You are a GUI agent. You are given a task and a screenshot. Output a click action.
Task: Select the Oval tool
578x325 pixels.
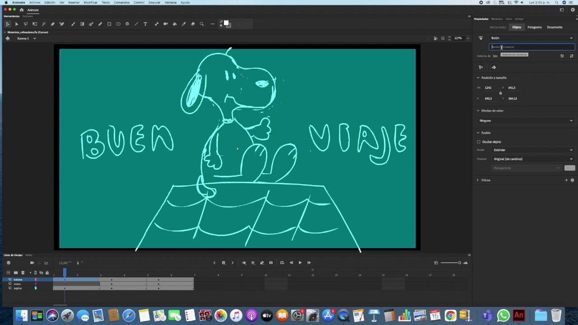click(x=118, y=24)
